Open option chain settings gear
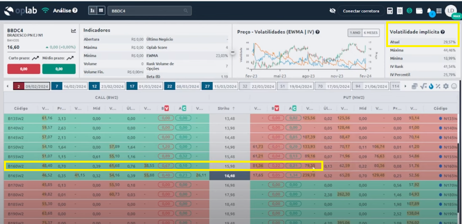 point(446,86)
